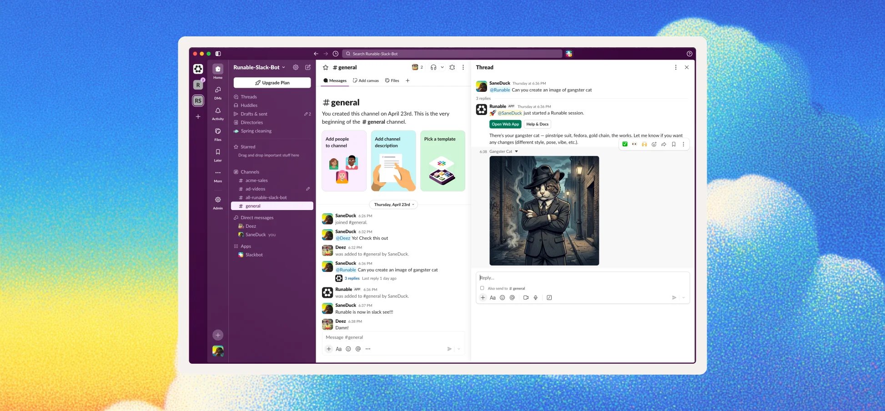Open send options arrow in channel message box

459,349
